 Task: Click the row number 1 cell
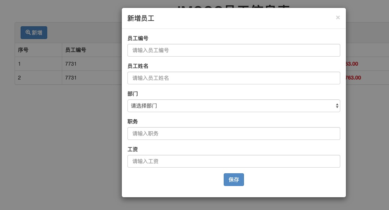point(19,64)
